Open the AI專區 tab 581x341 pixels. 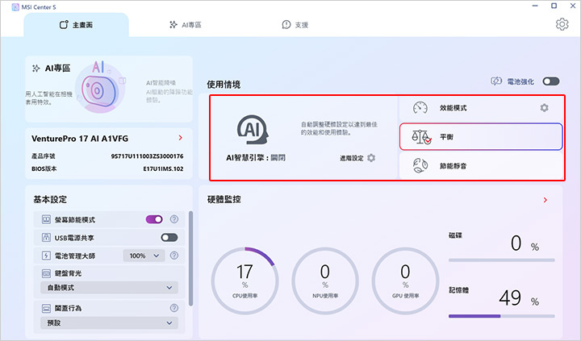[x=186, y=25]
